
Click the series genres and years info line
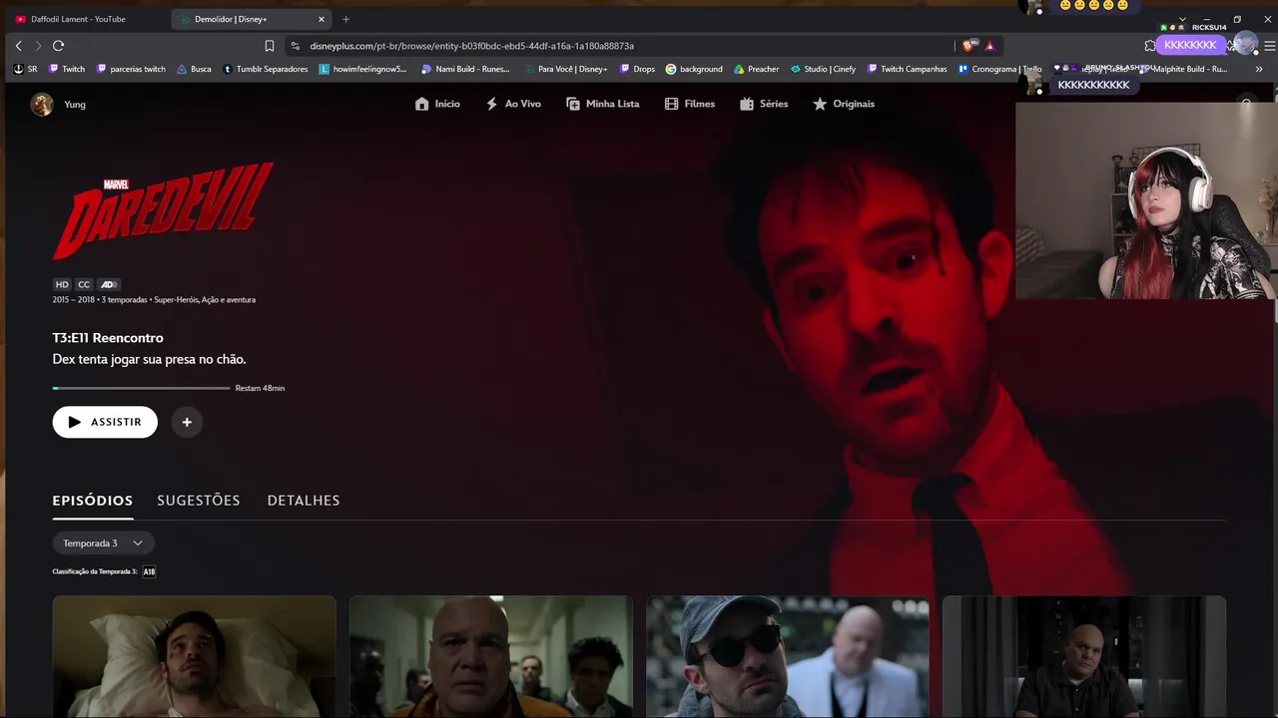point(154,300)
